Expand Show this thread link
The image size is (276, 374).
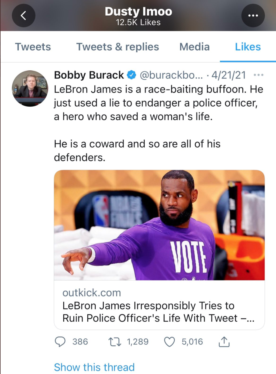tap(94, 367)
